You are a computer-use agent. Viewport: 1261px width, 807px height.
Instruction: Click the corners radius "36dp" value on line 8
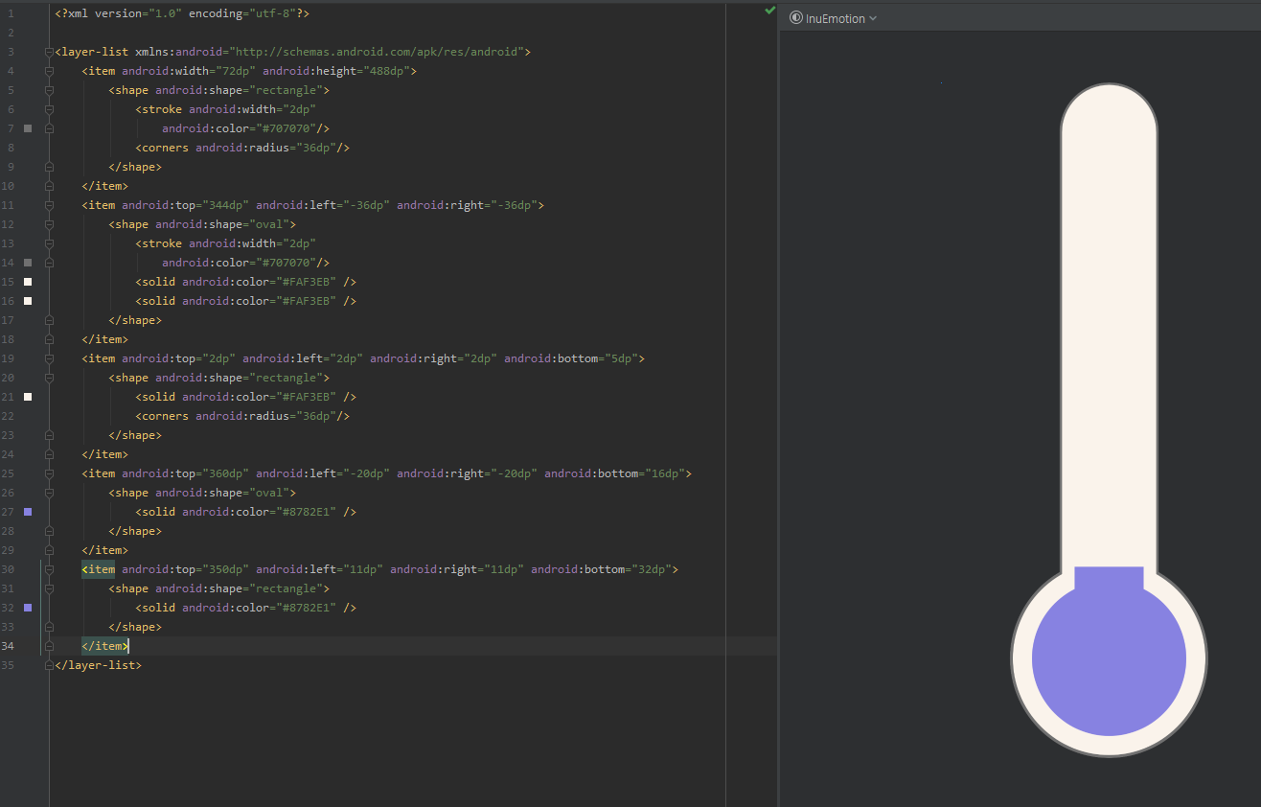coord(315,148)
